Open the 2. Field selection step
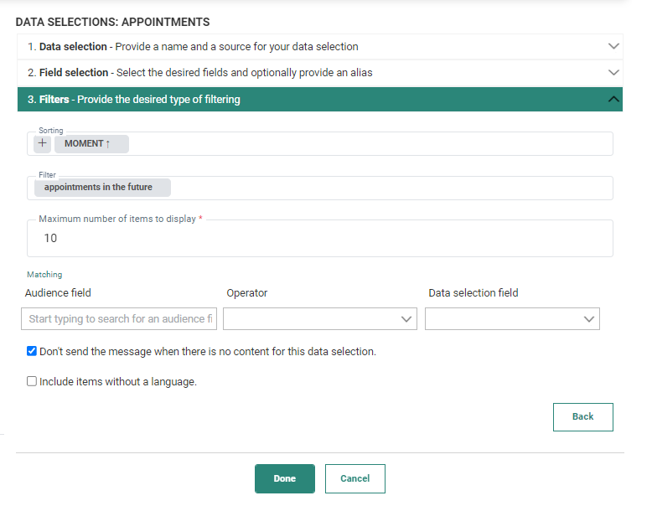 pos(201,73)
